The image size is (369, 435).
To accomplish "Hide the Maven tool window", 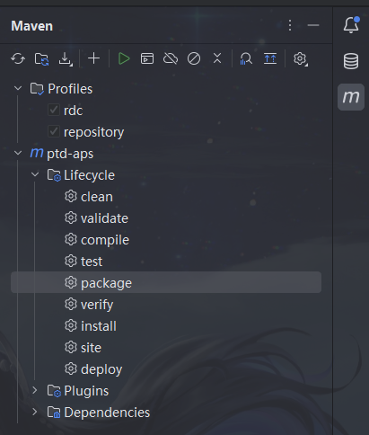I will tap(313, 25).
